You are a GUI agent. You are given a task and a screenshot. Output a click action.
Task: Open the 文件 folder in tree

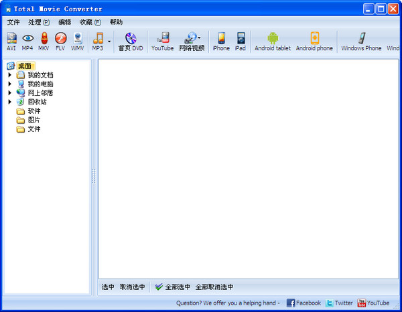(x=34, y=129)
